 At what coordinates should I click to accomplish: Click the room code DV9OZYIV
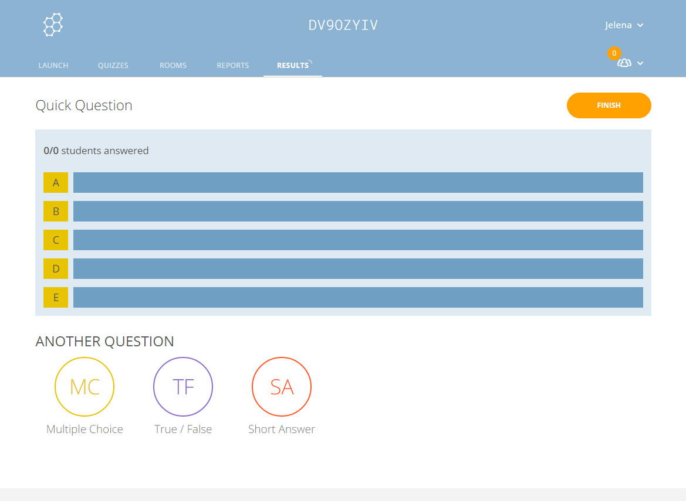point(343,25)
